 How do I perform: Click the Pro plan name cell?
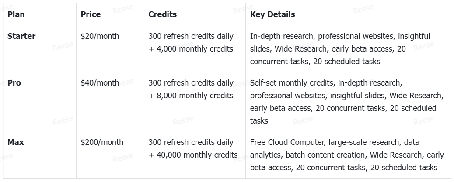pyautogui.click(x=14, y=83)
